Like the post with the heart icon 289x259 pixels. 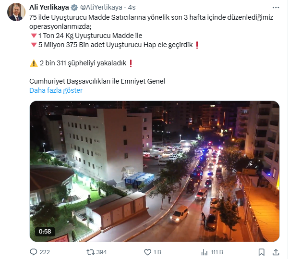pos(147,252)
